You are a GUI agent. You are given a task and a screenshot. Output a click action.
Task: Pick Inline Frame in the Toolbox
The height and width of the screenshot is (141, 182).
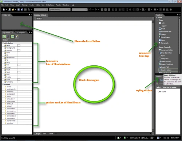coord(164,37)
